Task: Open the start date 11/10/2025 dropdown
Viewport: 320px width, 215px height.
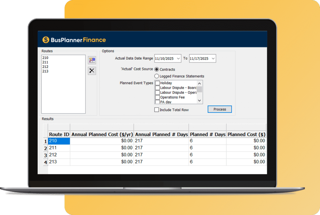Action: coord(178,58)
